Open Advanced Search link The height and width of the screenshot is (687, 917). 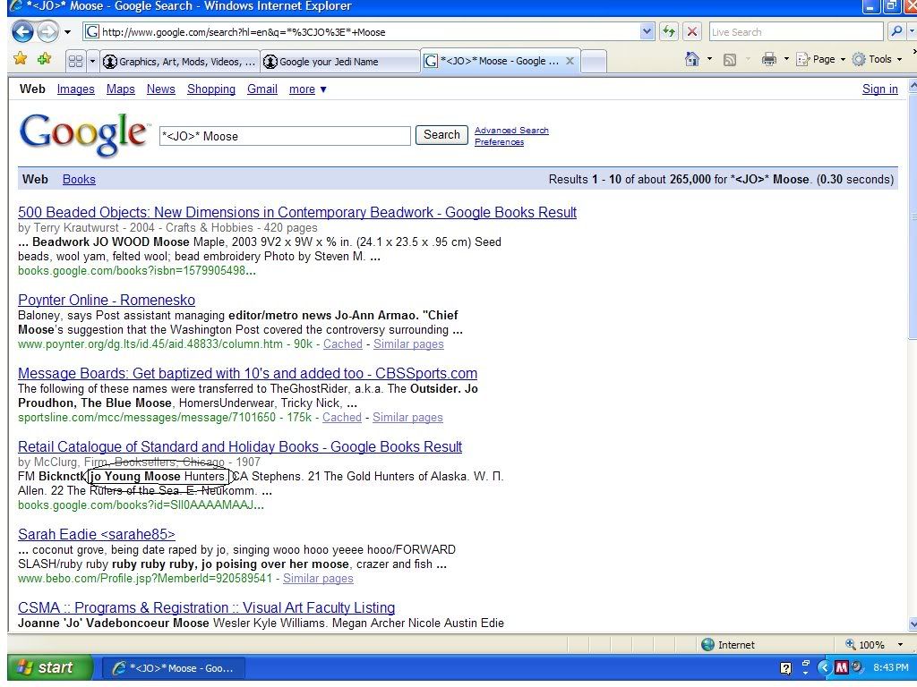(511, 131)
